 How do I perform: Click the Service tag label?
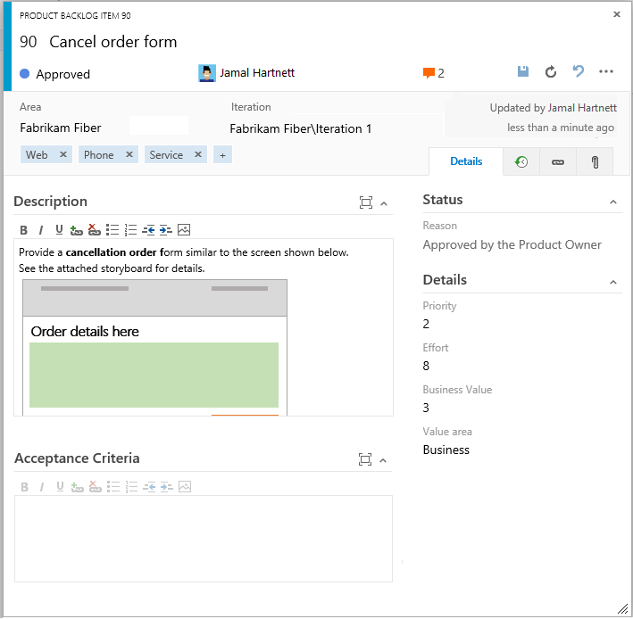click(166, 155)
